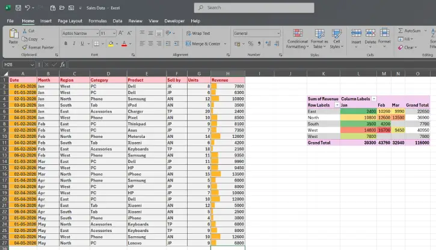This screenshot has width=436, height=250.
Task: Toggle Underline formatting
Action: coord(82,44)
